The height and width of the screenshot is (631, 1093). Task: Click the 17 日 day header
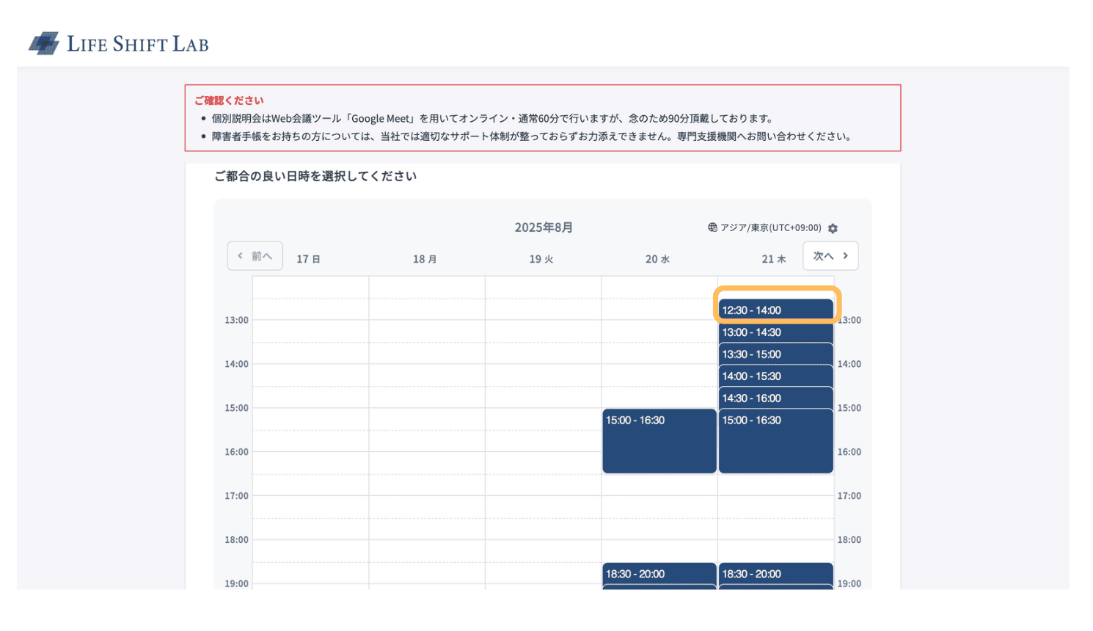pyautogui.click(x=309, y=259)
